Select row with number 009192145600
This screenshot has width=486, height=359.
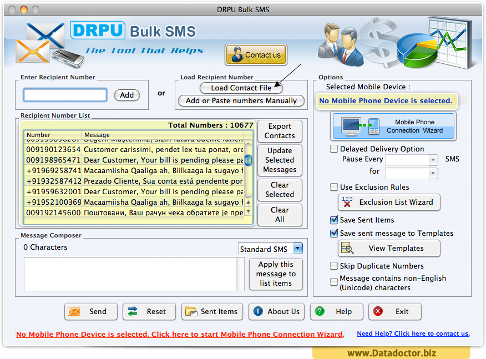click(x=134, y=213)
